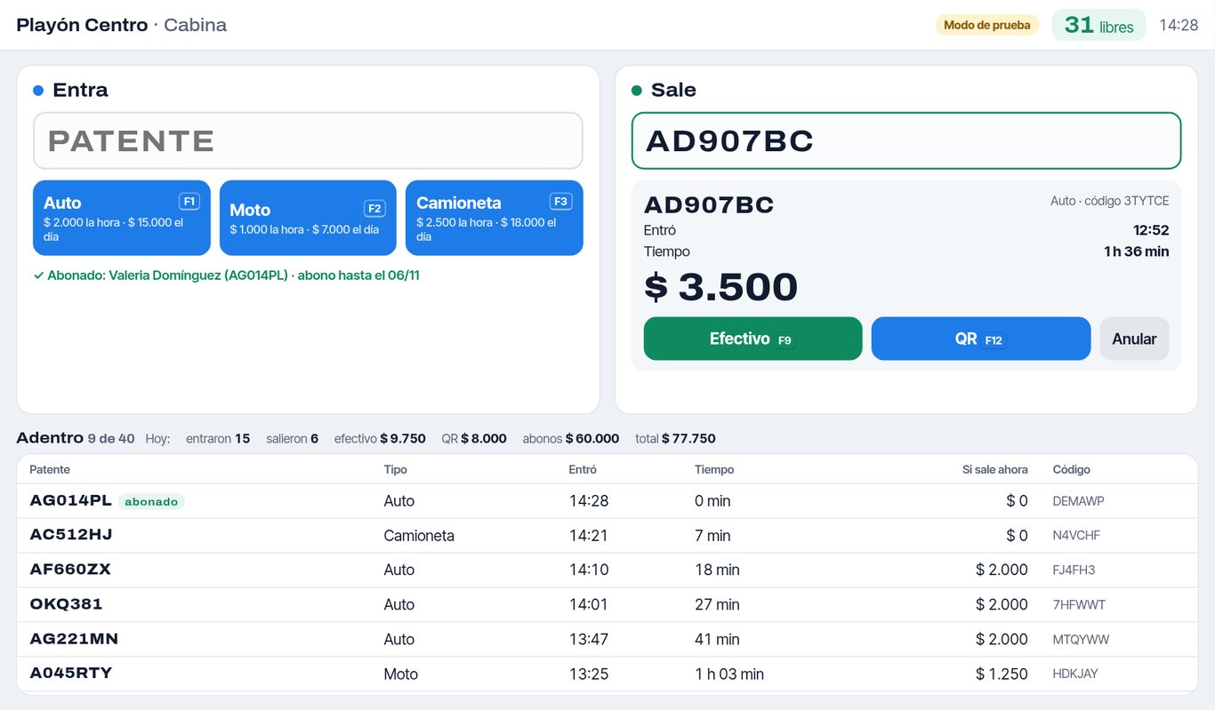Click the 31 libres availability badge

coord(1099,25)
